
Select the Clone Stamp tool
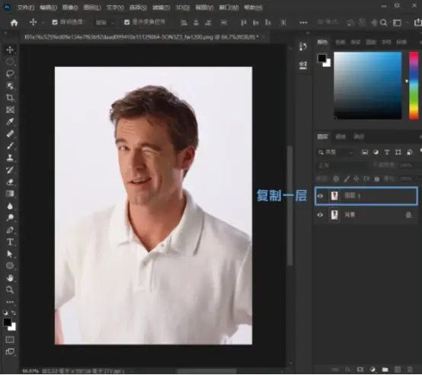[x=10, y=158]
